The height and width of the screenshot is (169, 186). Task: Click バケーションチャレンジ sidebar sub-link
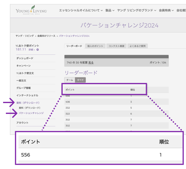(x=31, y=113)
